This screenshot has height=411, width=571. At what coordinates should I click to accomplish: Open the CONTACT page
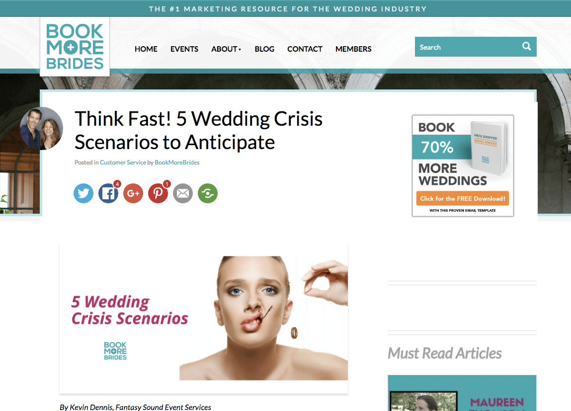click(x=305, y=49)
